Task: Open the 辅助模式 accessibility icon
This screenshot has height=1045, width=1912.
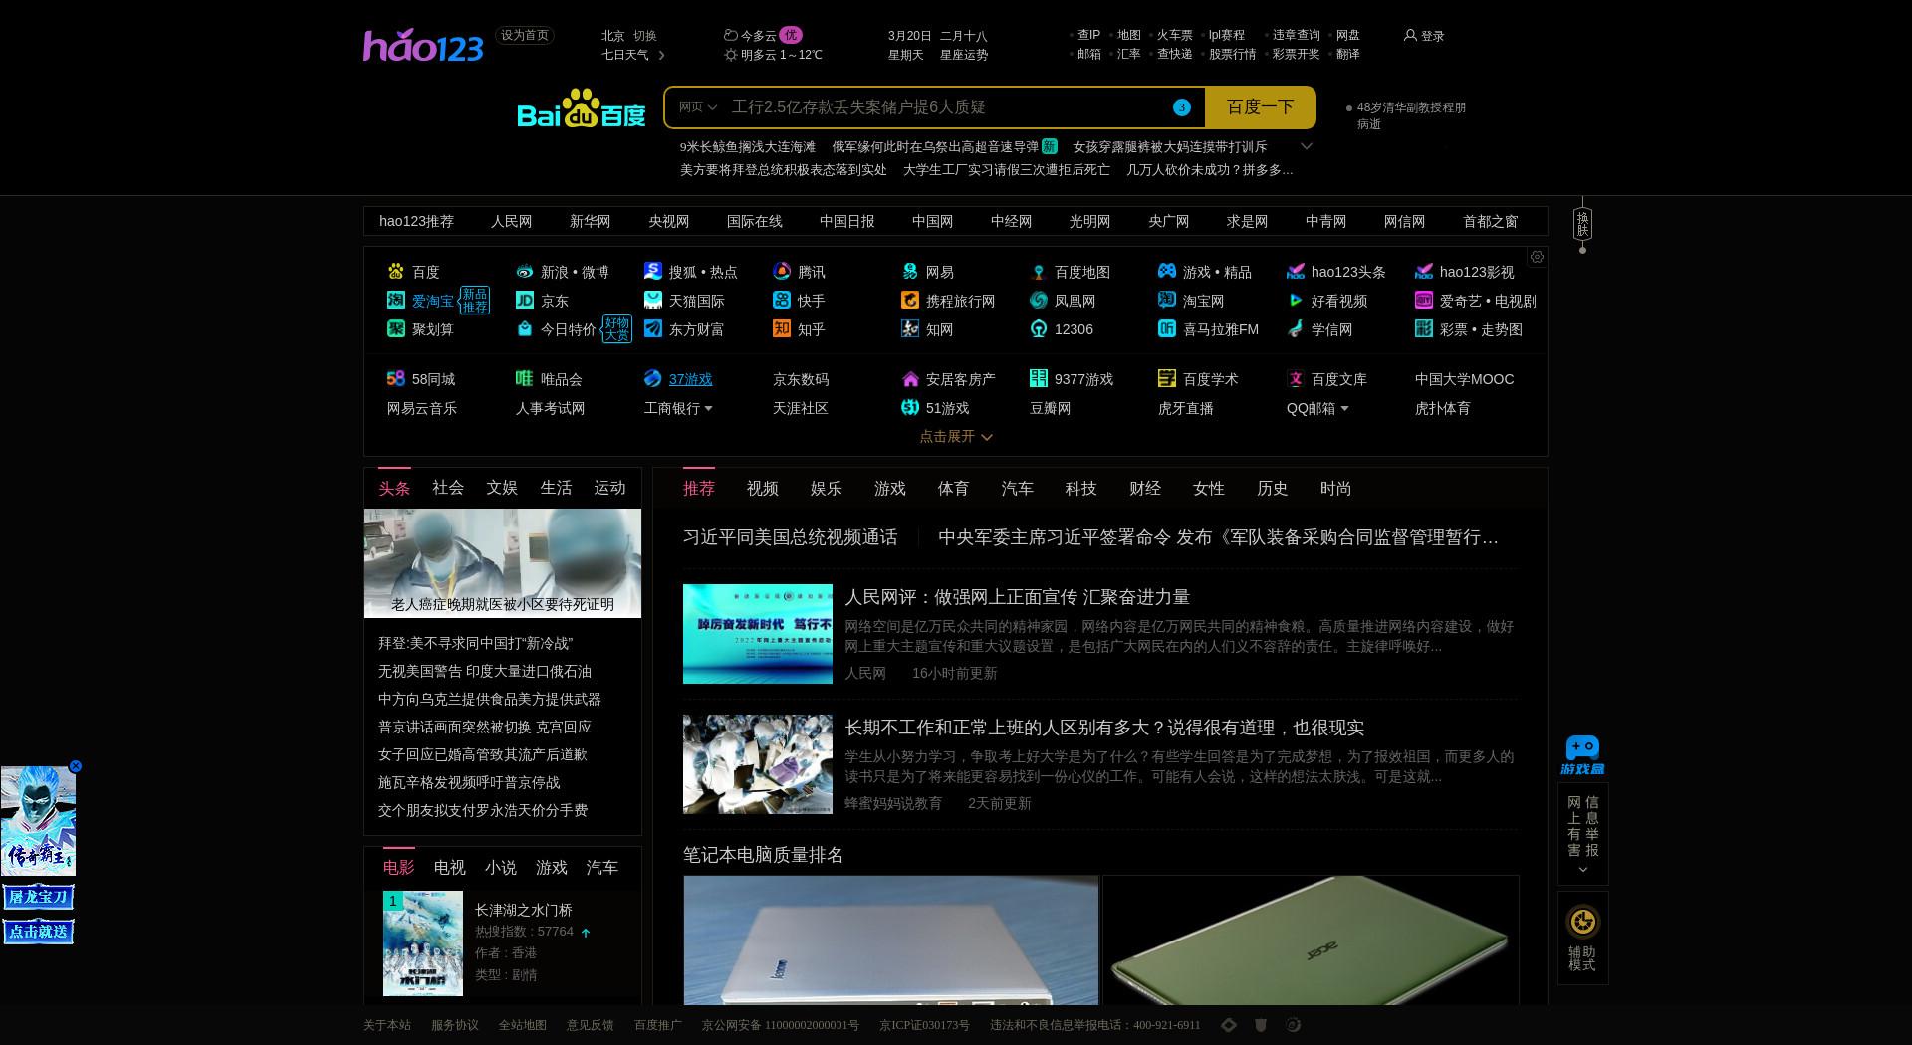Action: click(x=1582, y=922)
